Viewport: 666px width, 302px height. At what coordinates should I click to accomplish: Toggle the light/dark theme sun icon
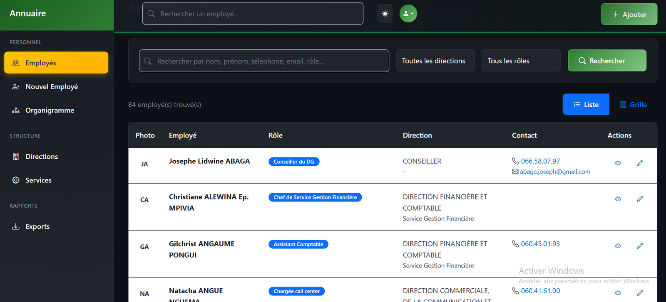(x=385, y=14)
